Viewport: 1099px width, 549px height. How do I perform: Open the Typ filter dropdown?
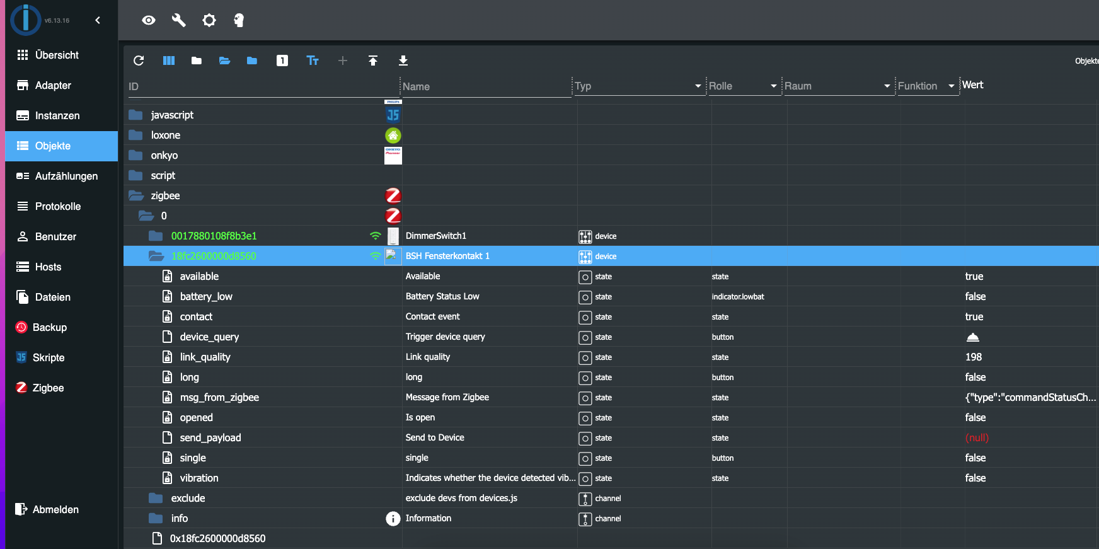(x=698, y=86)
